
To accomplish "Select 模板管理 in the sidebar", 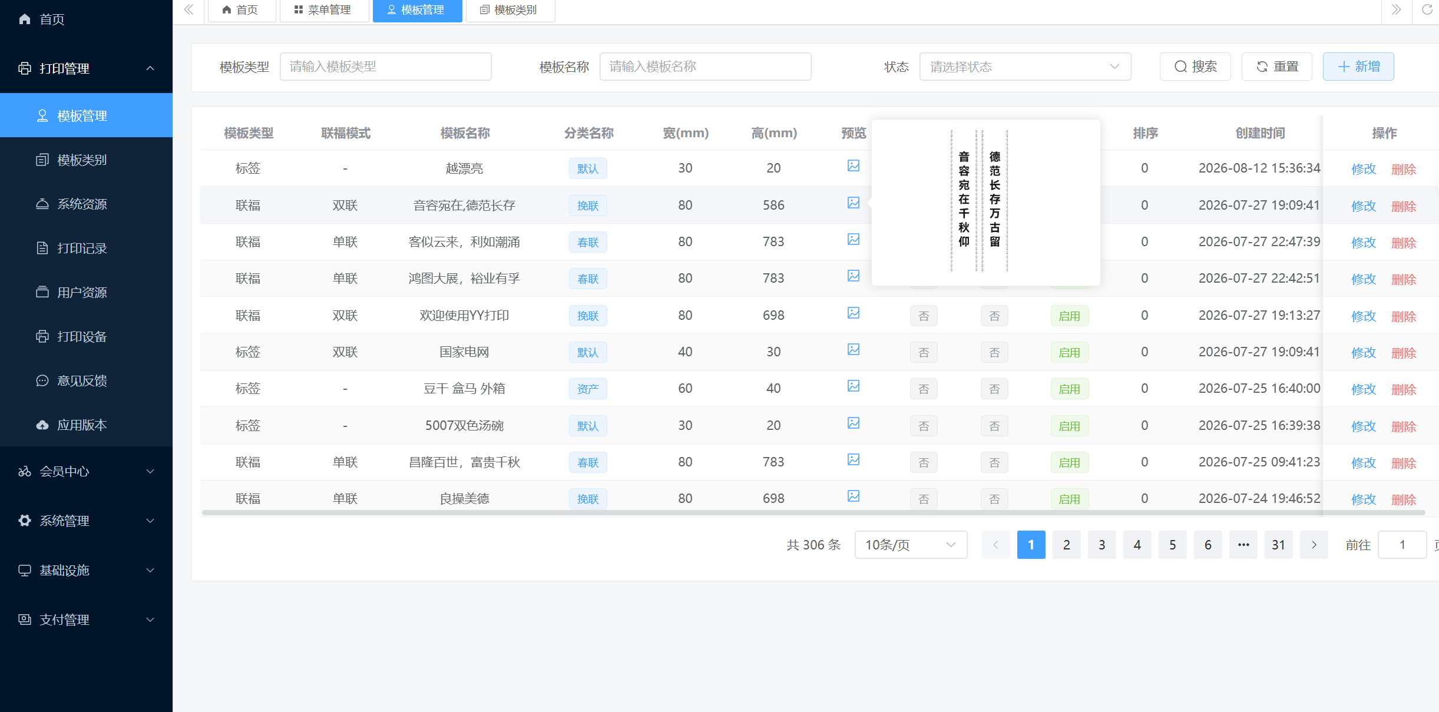I will 86,115.
